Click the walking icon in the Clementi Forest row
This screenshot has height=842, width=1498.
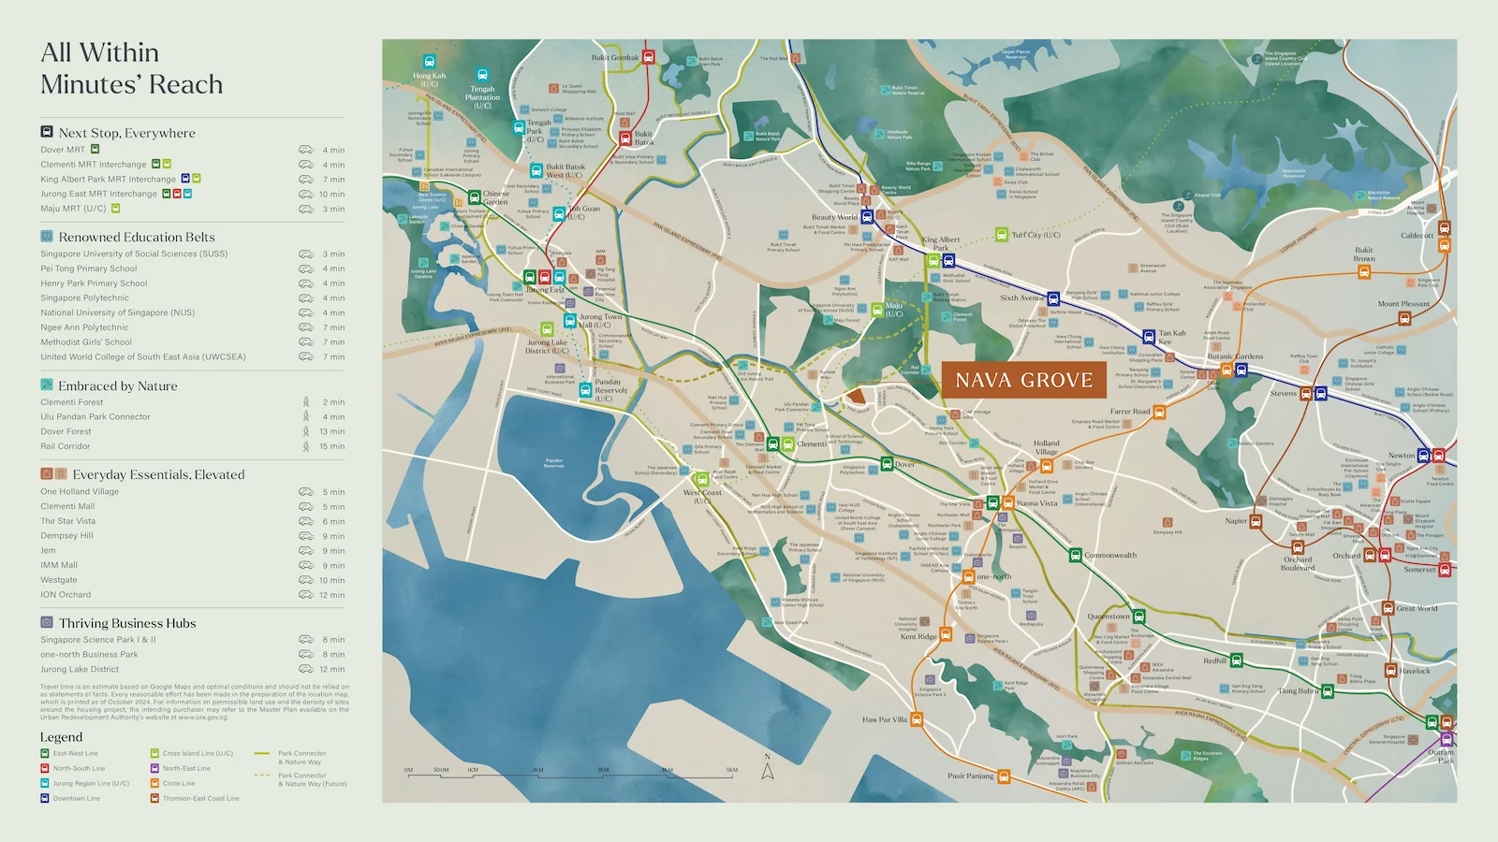305,402
